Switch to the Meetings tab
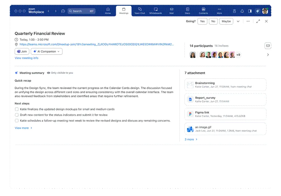This screenshot has width=281, height=196. click(x=124, y=11)
